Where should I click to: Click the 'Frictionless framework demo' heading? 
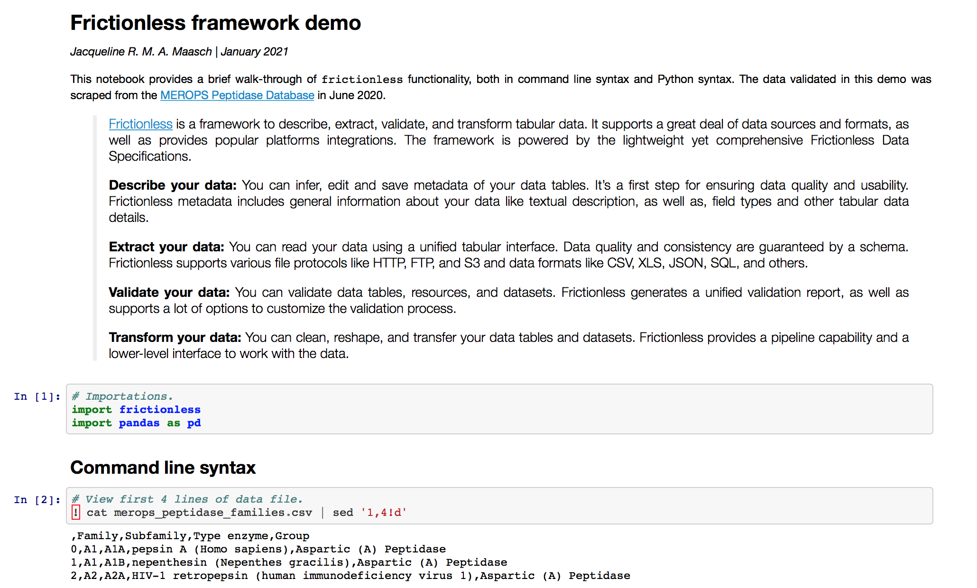click(x=216, y=23)
